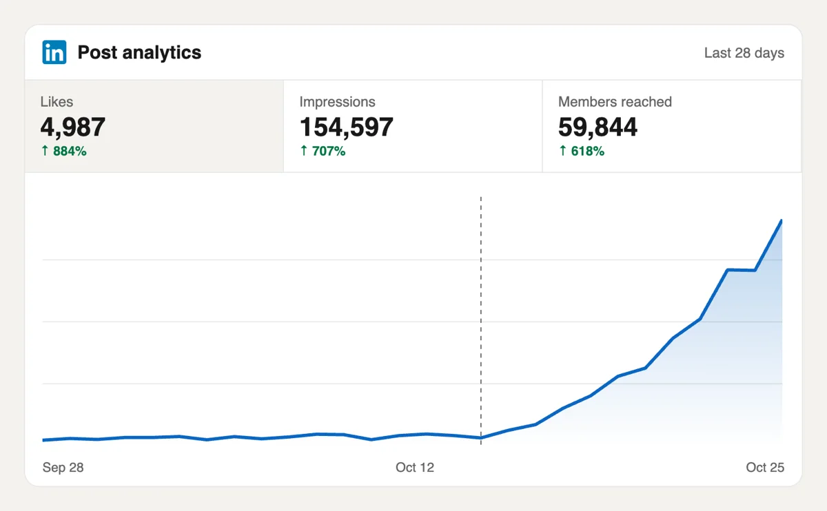
Task: Click the dashed vertical marker on chart
Action: coord(481,320)
